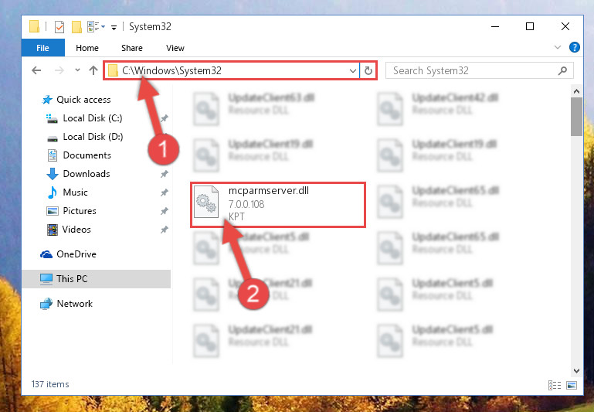Click the Search System32 field
The height and width of the screenshot is (412, 594).
tap(479, 70)
